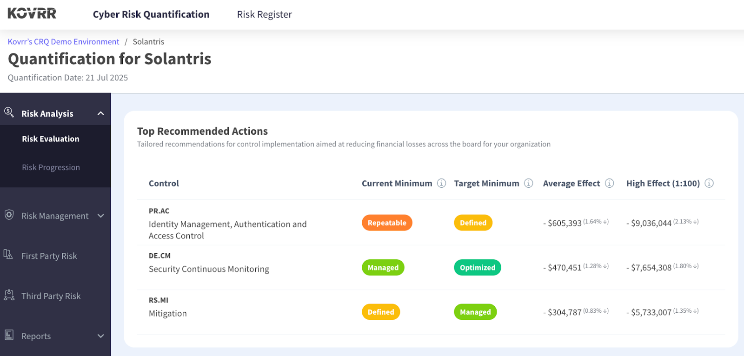Follow Kovrr's CRQ Demo Environment breadcrumb link
The width and height of the screenshot is (744, 356).
[63, 42]
